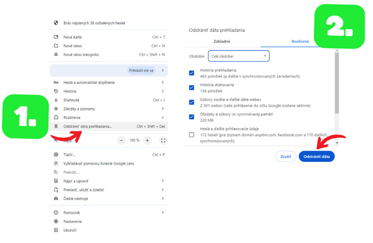
Task: Switch to the Základné tab
Action: 222,41
